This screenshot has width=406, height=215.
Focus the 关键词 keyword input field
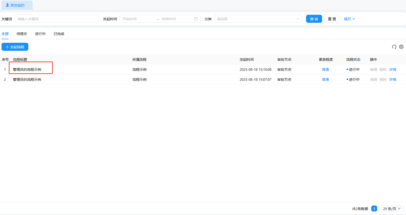click(57, 19)
